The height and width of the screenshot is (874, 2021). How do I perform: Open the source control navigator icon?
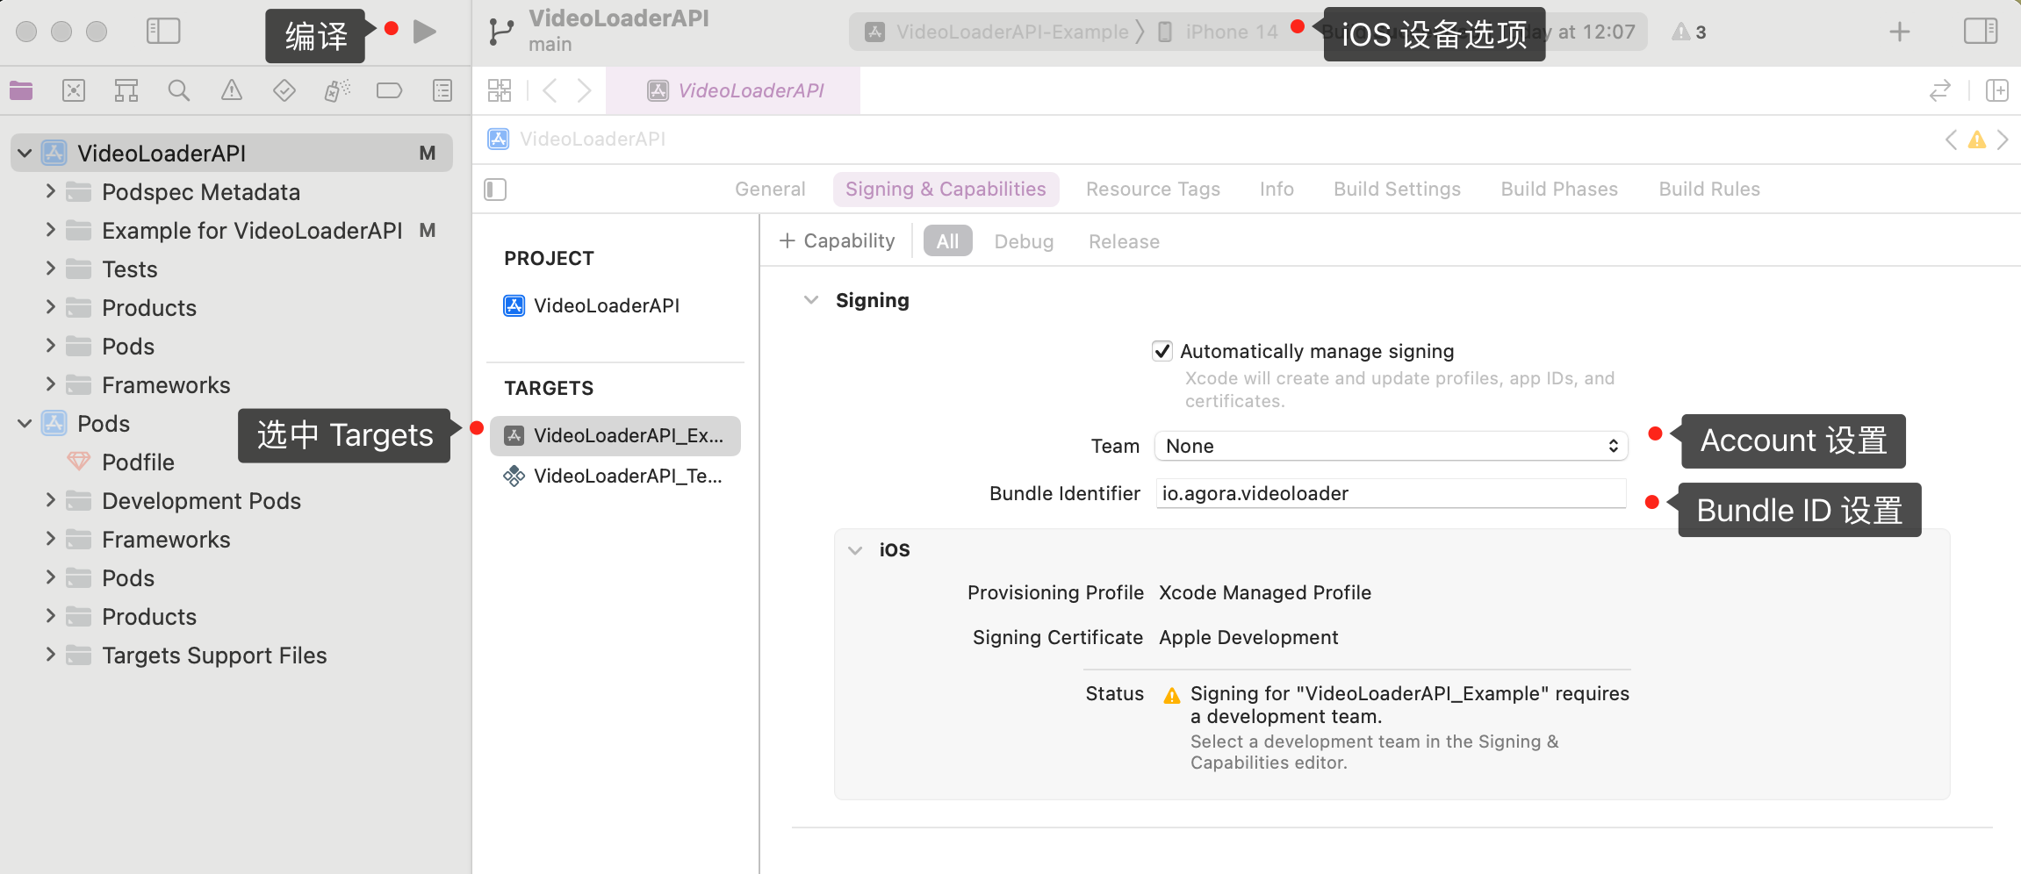coord(74,90)
